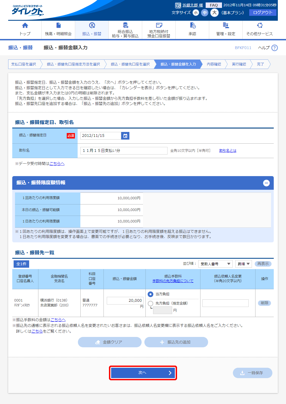Open the 残高・明細照会 document icon
Screen dimensions: 286x404
tap(58, 26)
